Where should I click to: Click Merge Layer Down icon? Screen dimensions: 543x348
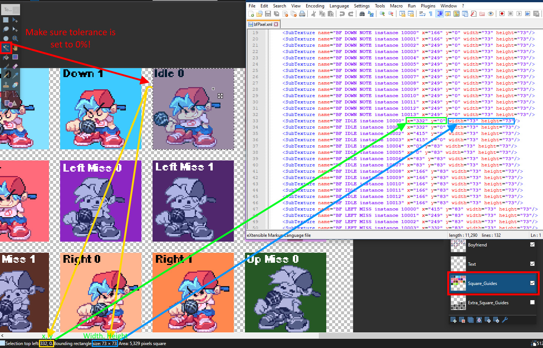click(479, 320)
